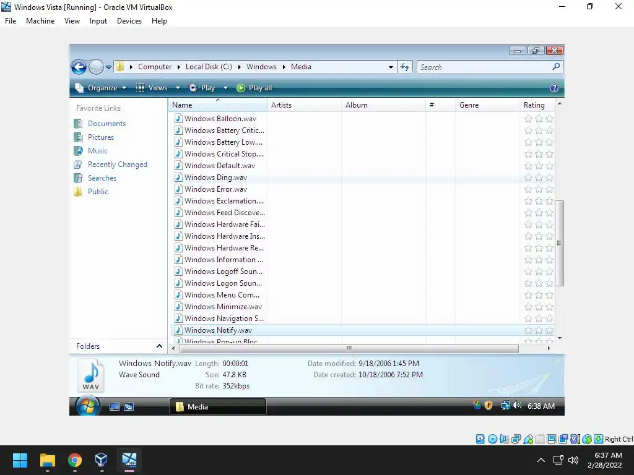The width and height of the screenshot is (634, 475).
Task: Select Windows Logoff Soun... file
Action: pyautogui.click(x=223, y=272)
